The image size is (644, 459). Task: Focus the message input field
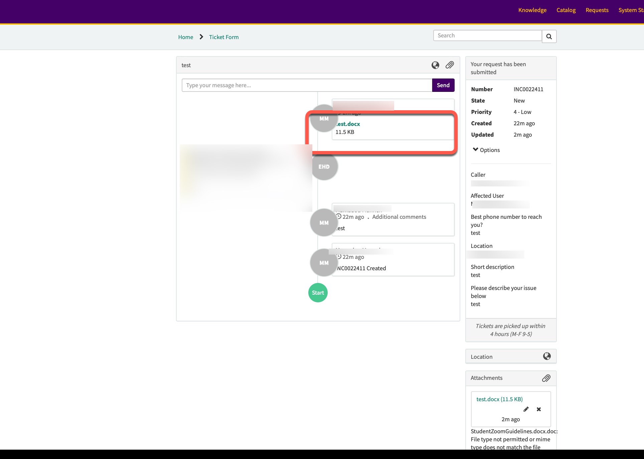(307, 85)
